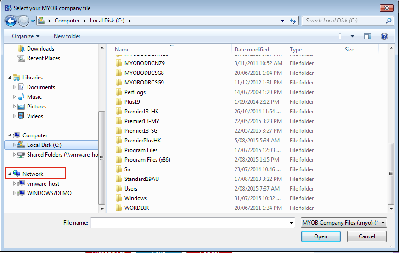Viewport: 399px width, 253px height.
Task: Select the Windows folder
Action: coord(135,198)
